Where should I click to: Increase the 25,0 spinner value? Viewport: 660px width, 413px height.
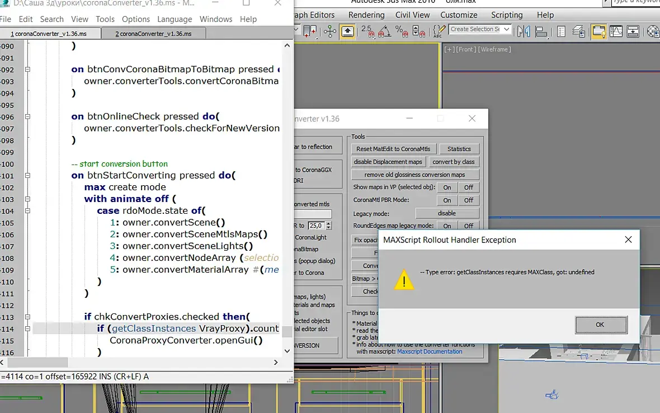click(329, 223)
